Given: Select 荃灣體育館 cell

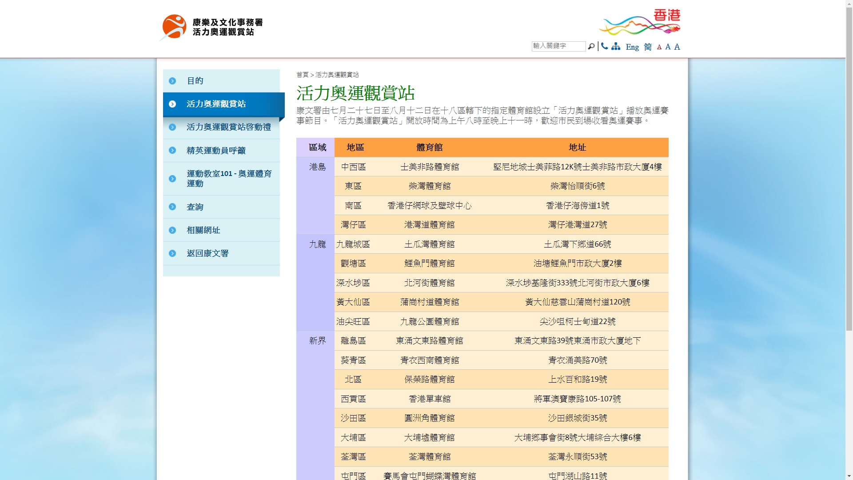Looking at the screenshot, I should 430,457.
